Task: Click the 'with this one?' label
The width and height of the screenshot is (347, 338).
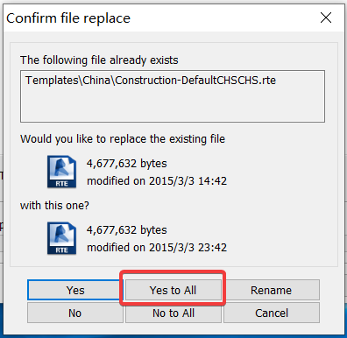Action: click(54, 206)
